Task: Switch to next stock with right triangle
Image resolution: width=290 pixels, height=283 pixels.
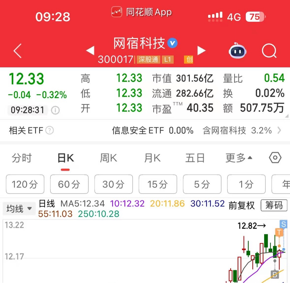Action: coord(201,51)
